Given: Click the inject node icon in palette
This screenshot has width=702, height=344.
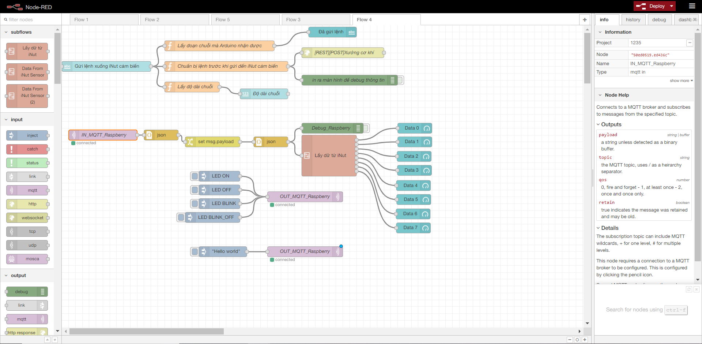Looking at the screenshot, I should point(11,135).
